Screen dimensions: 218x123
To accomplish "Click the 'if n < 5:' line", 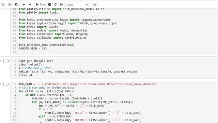I will [x=46, y=109].
